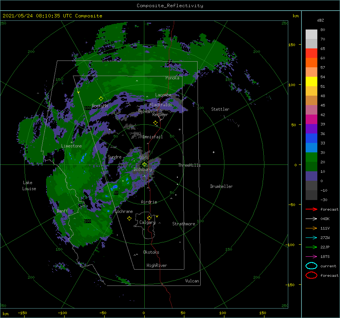The width and height of the screenshot is (340, 318).
Task: Click the Composite_Reflectivity title
Action: click(x=170, y=6)
